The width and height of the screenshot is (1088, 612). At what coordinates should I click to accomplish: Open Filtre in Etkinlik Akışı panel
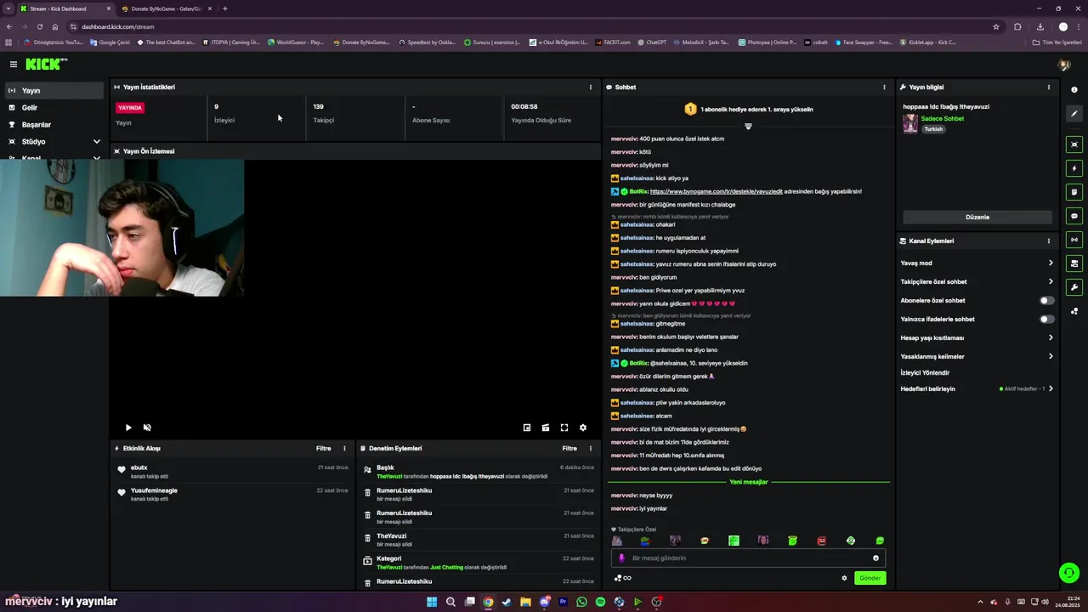pyautogui.click(x=323, y=448)
